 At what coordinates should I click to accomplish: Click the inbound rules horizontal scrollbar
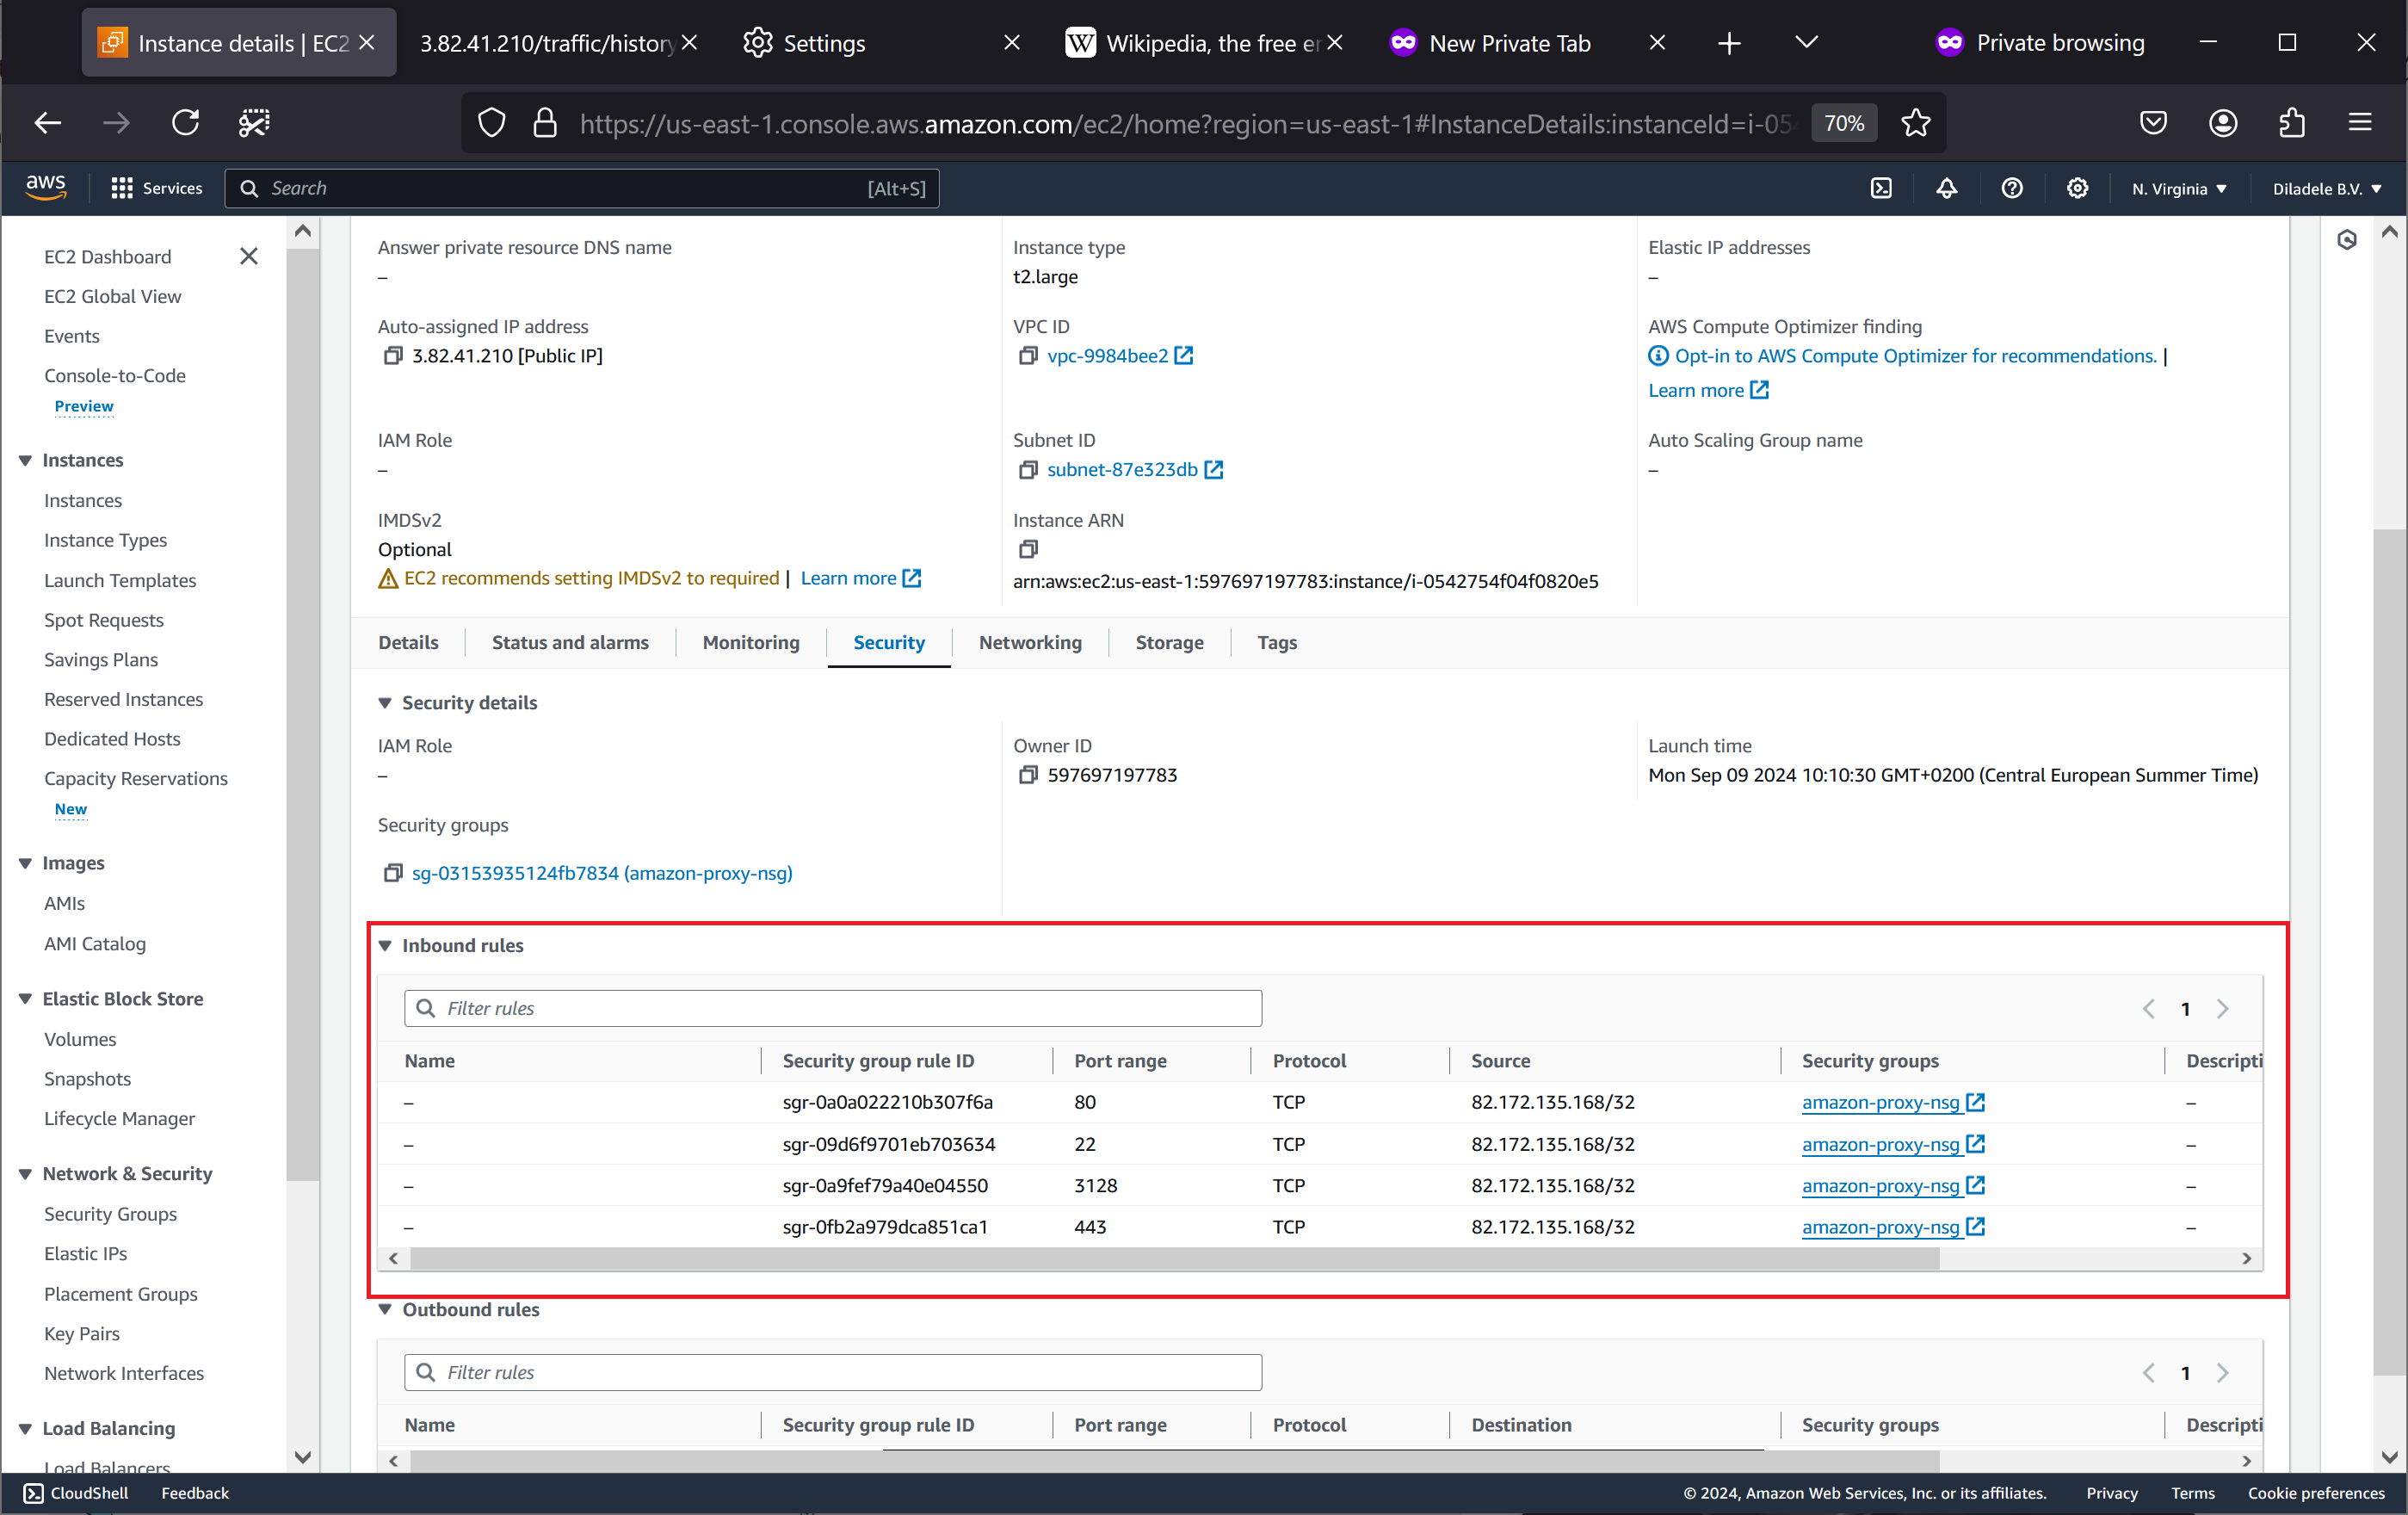pos(1175,1258)
